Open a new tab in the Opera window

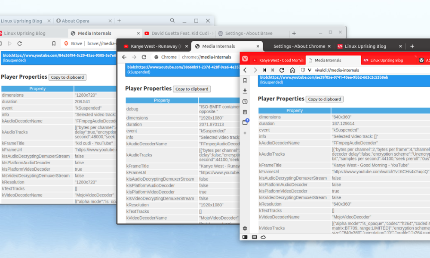pyautogui.click(x=119, y=21)
